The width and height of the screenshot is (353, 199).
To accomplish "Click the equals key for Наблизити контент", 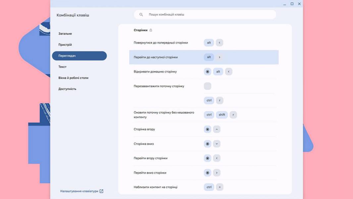I will pyautogui.click(x=220, y=187).
